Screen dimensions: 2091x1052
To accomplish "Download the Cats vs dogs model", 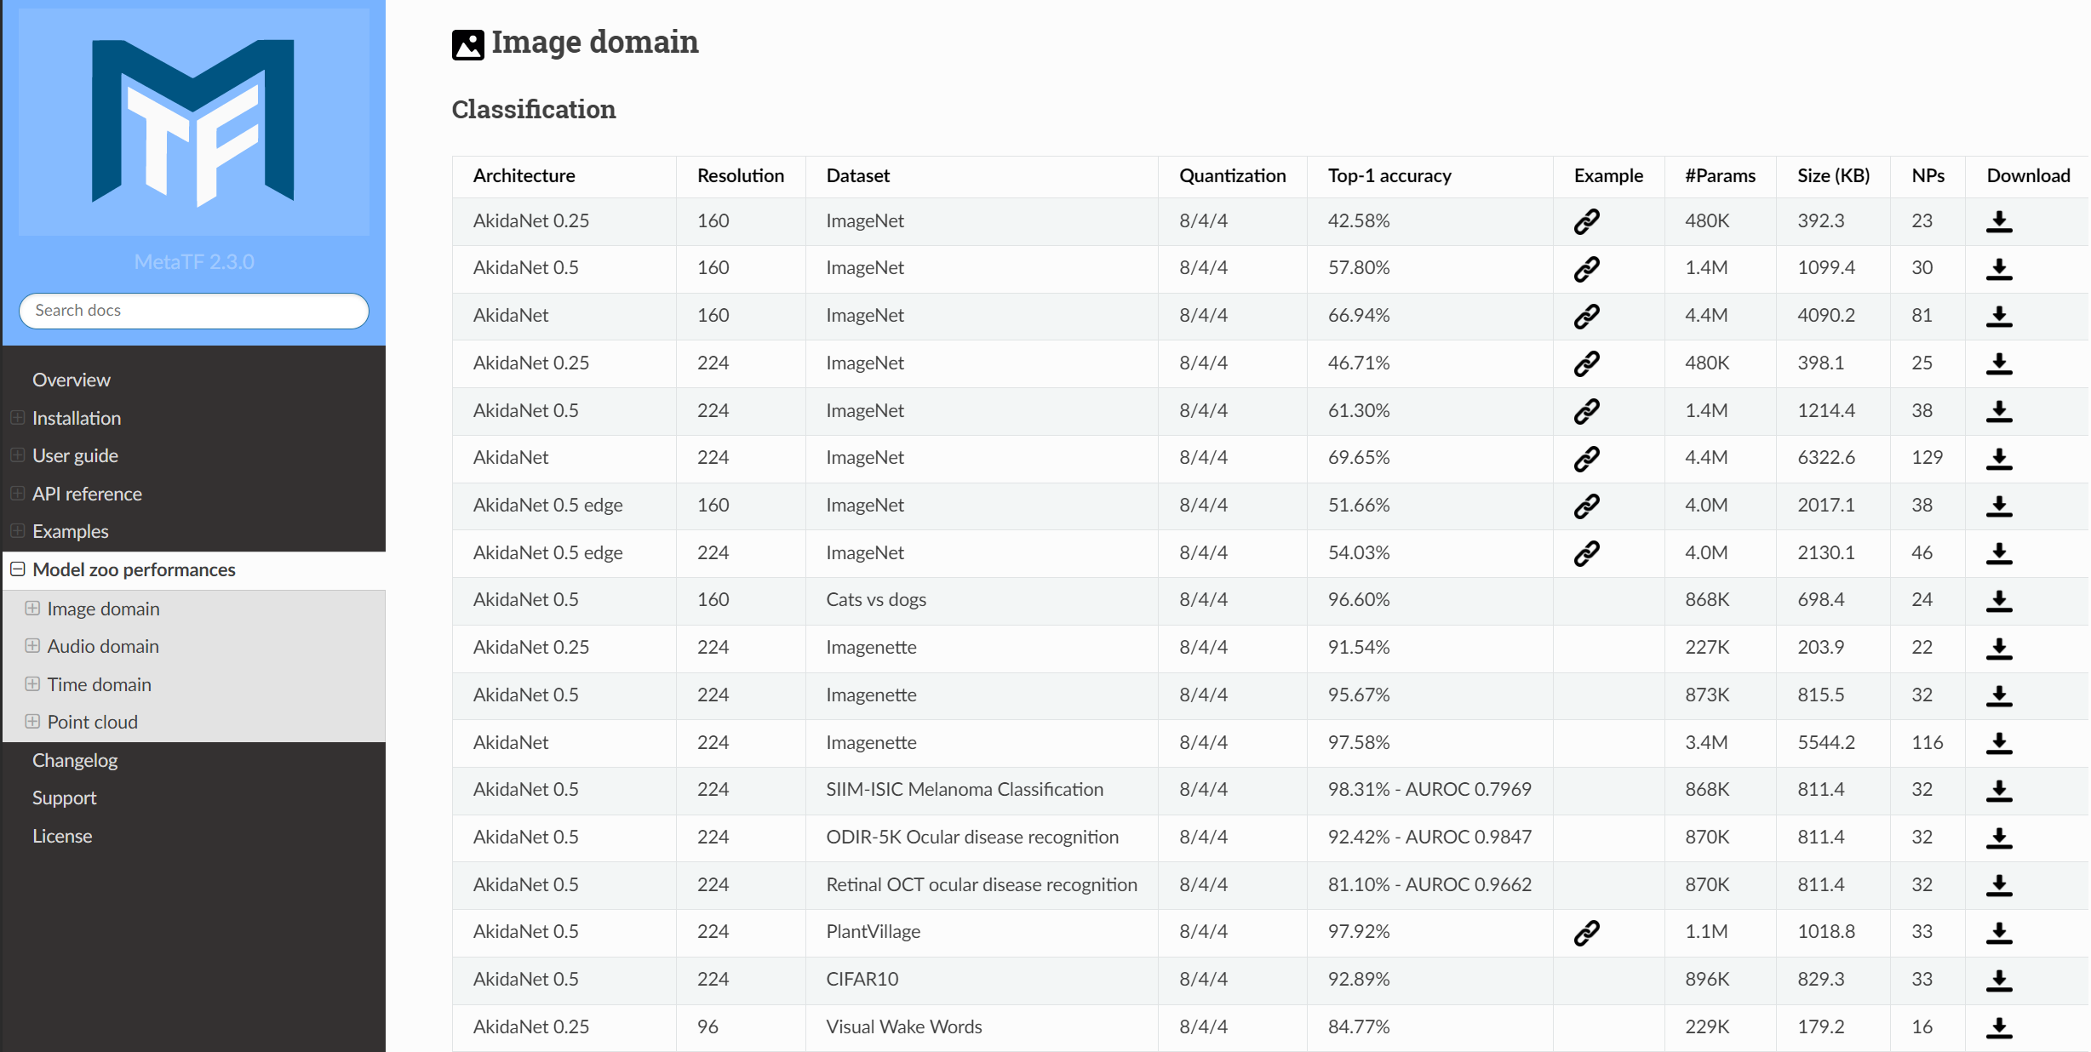I will 1998,601.
